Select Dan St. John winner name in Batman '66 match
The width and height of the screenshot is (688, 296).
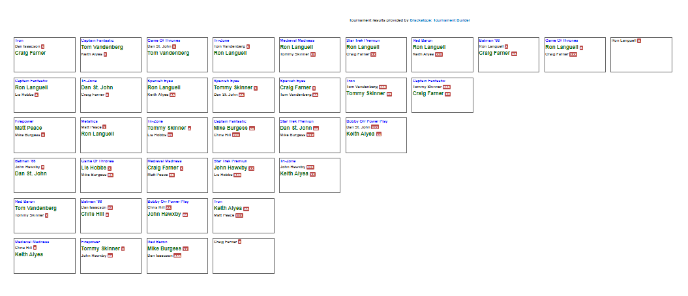pyautogui.click(x=33, y=174)
